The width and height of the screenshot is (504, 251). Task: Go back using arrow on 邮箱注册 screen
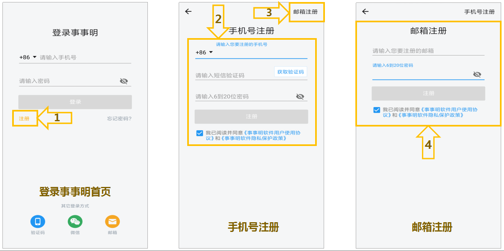[x=365, y=11]
